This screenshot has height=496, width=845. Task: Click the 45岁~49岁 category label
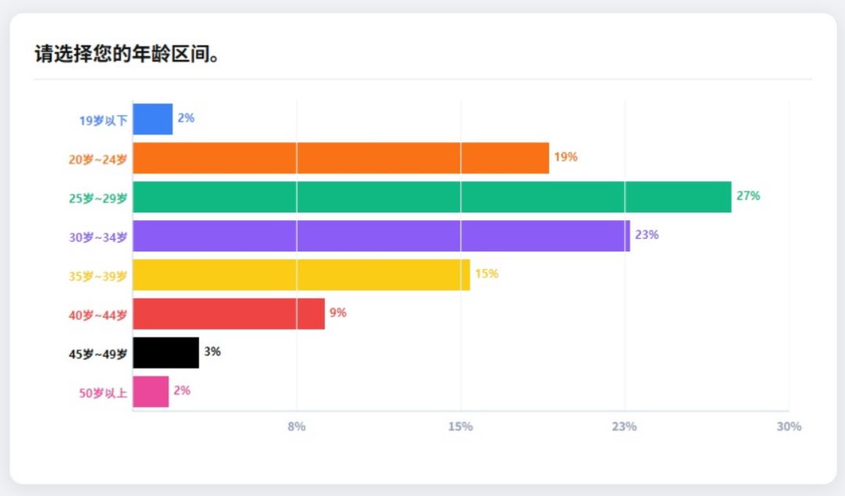coord(98,355)
